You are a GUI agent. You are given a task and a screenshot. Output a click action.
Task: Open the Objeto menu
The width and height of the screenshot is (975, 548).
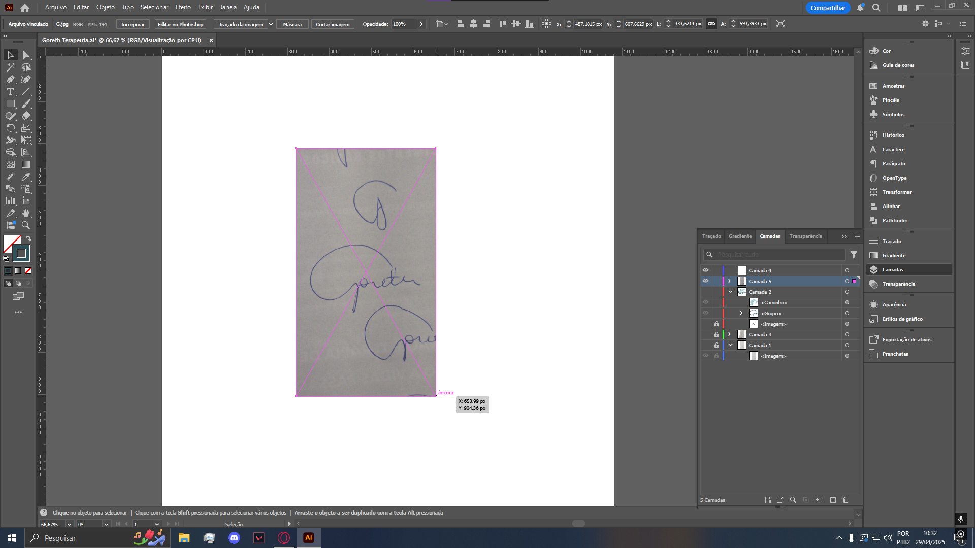coord(106,7)
